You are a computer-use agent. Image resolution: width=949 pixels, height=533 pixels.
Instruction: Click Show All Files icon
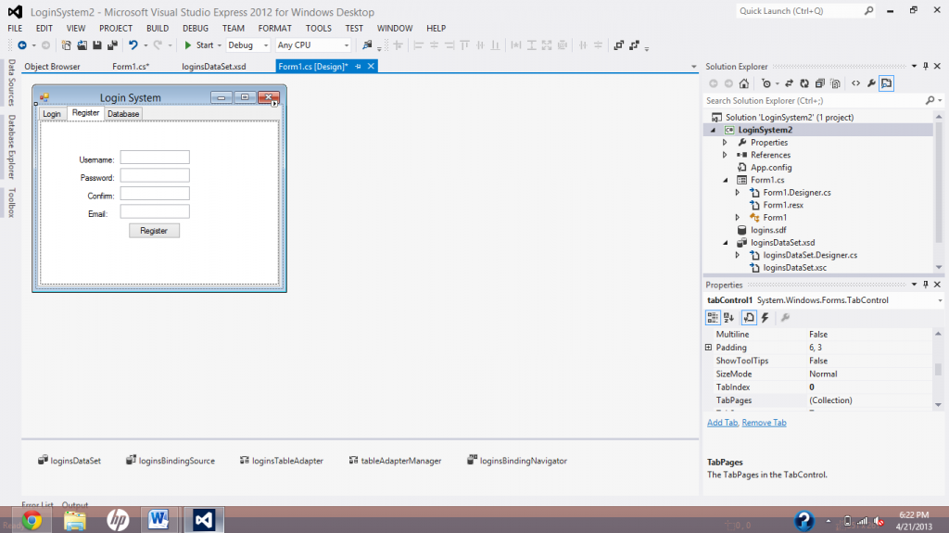click(x=835, y=83)
